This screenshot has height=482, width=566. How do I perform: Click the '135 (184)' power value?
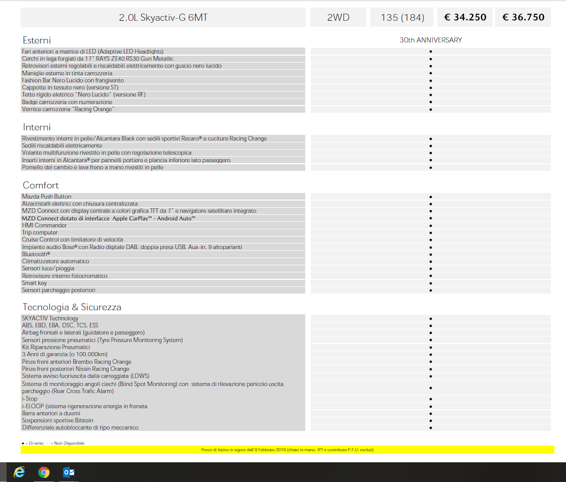pos(402,17)
